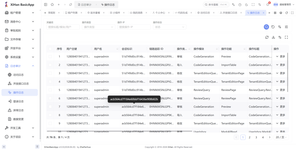Check the checkbox for row 8
The width and height of the screenshot is (296, 150).
click(50, 115)
